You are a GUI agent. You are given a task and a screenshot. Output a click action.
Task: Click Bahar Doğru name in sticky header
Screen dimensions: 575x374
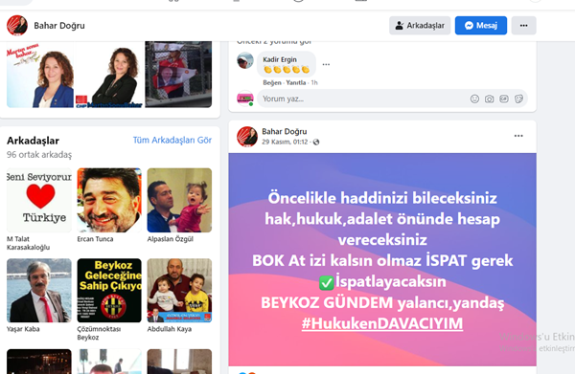point(59,26)
